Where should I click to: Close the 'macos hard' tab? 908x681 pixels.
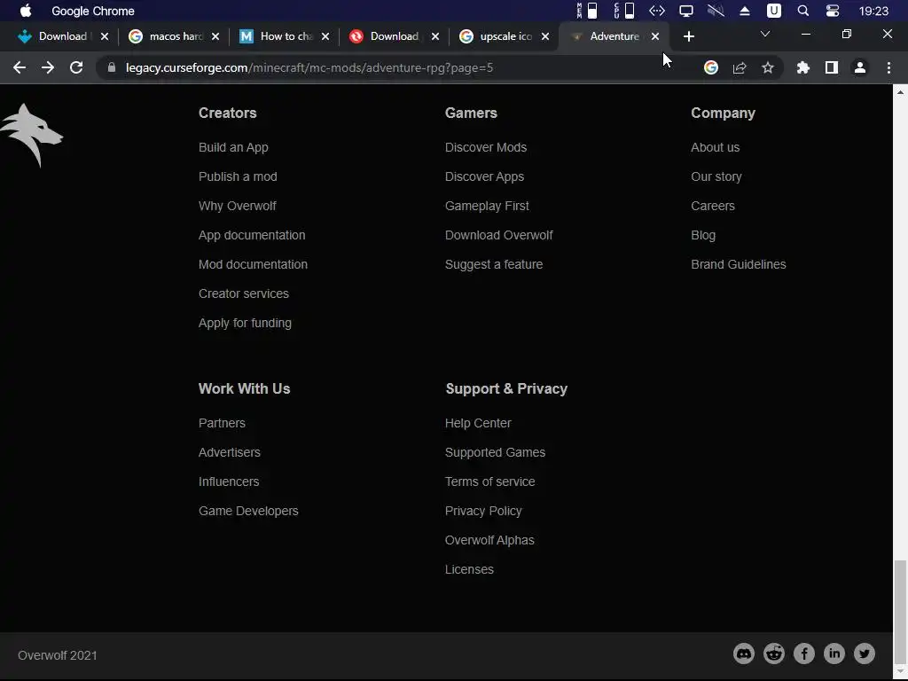(x=215, y=36)
